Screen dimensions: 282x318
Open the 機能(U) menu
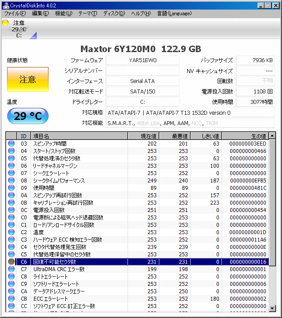point(64,13)
